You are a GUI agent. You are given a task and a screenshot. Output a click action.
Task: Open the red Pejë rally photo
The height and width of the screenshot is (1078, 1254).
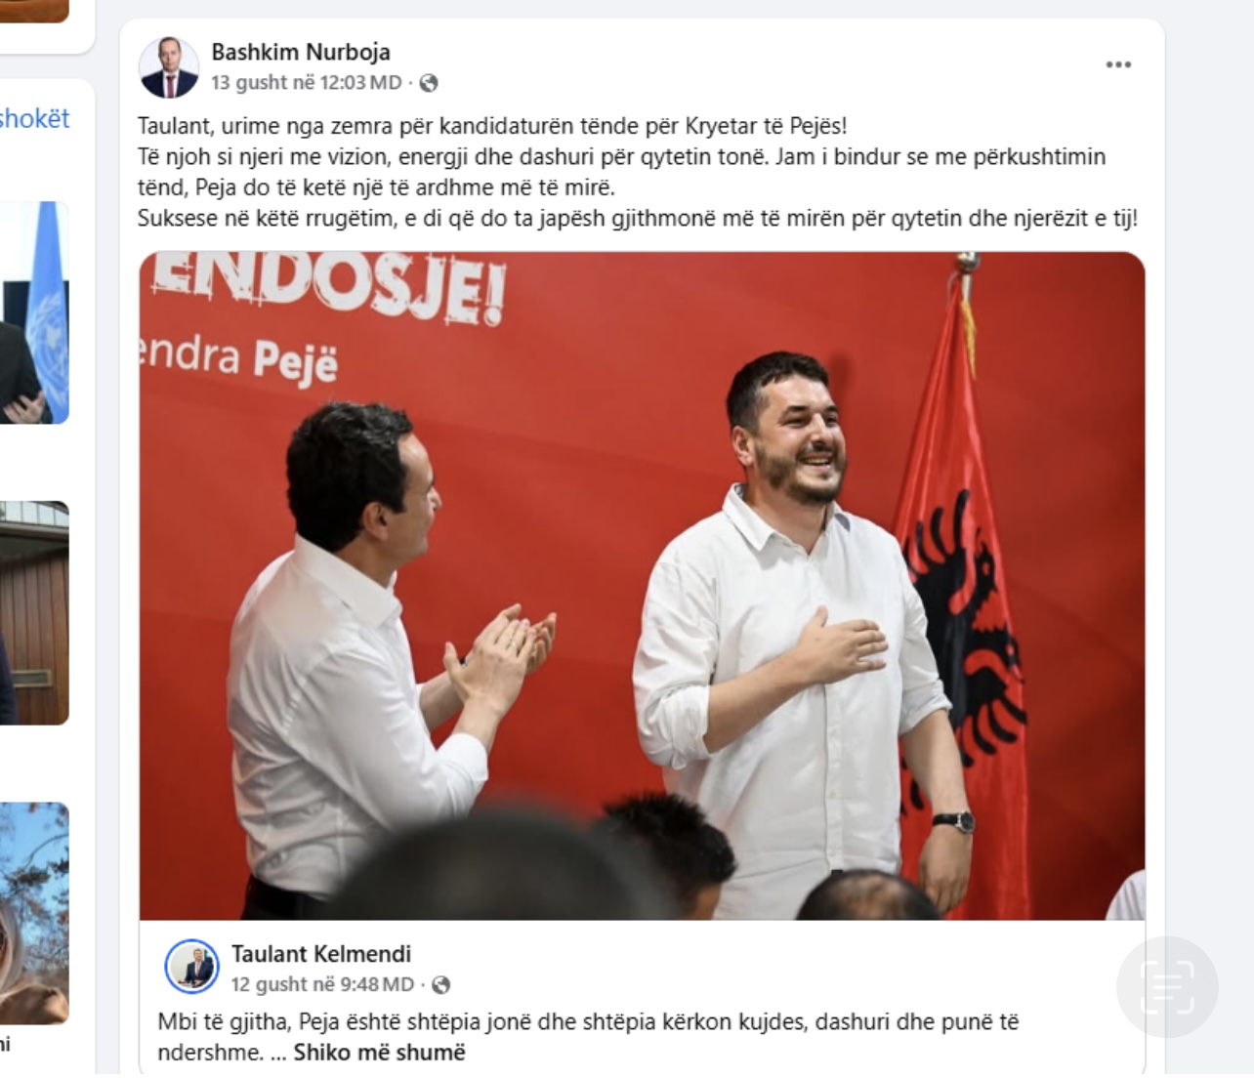[642, 586]
